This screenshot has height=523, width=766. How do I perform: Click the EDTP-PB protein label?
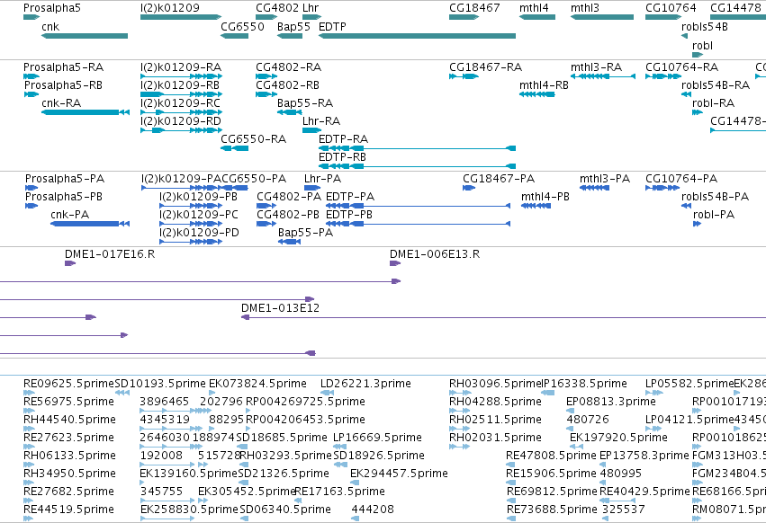[349, 215]
